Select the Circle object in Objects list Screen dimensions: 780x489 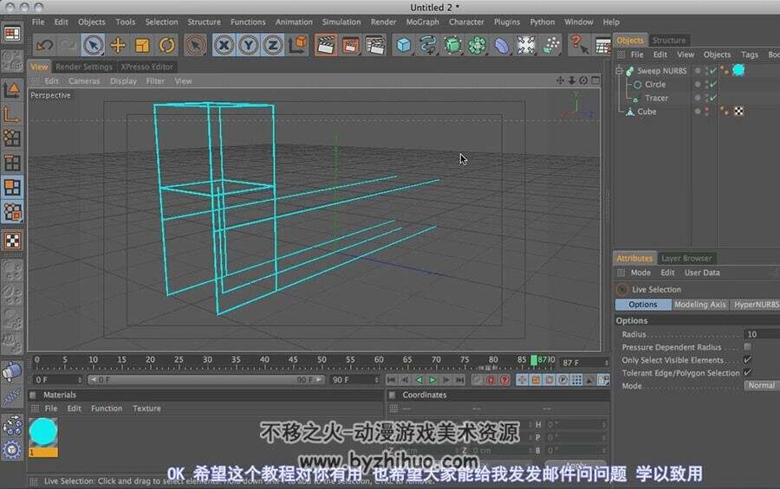point(655,85)
